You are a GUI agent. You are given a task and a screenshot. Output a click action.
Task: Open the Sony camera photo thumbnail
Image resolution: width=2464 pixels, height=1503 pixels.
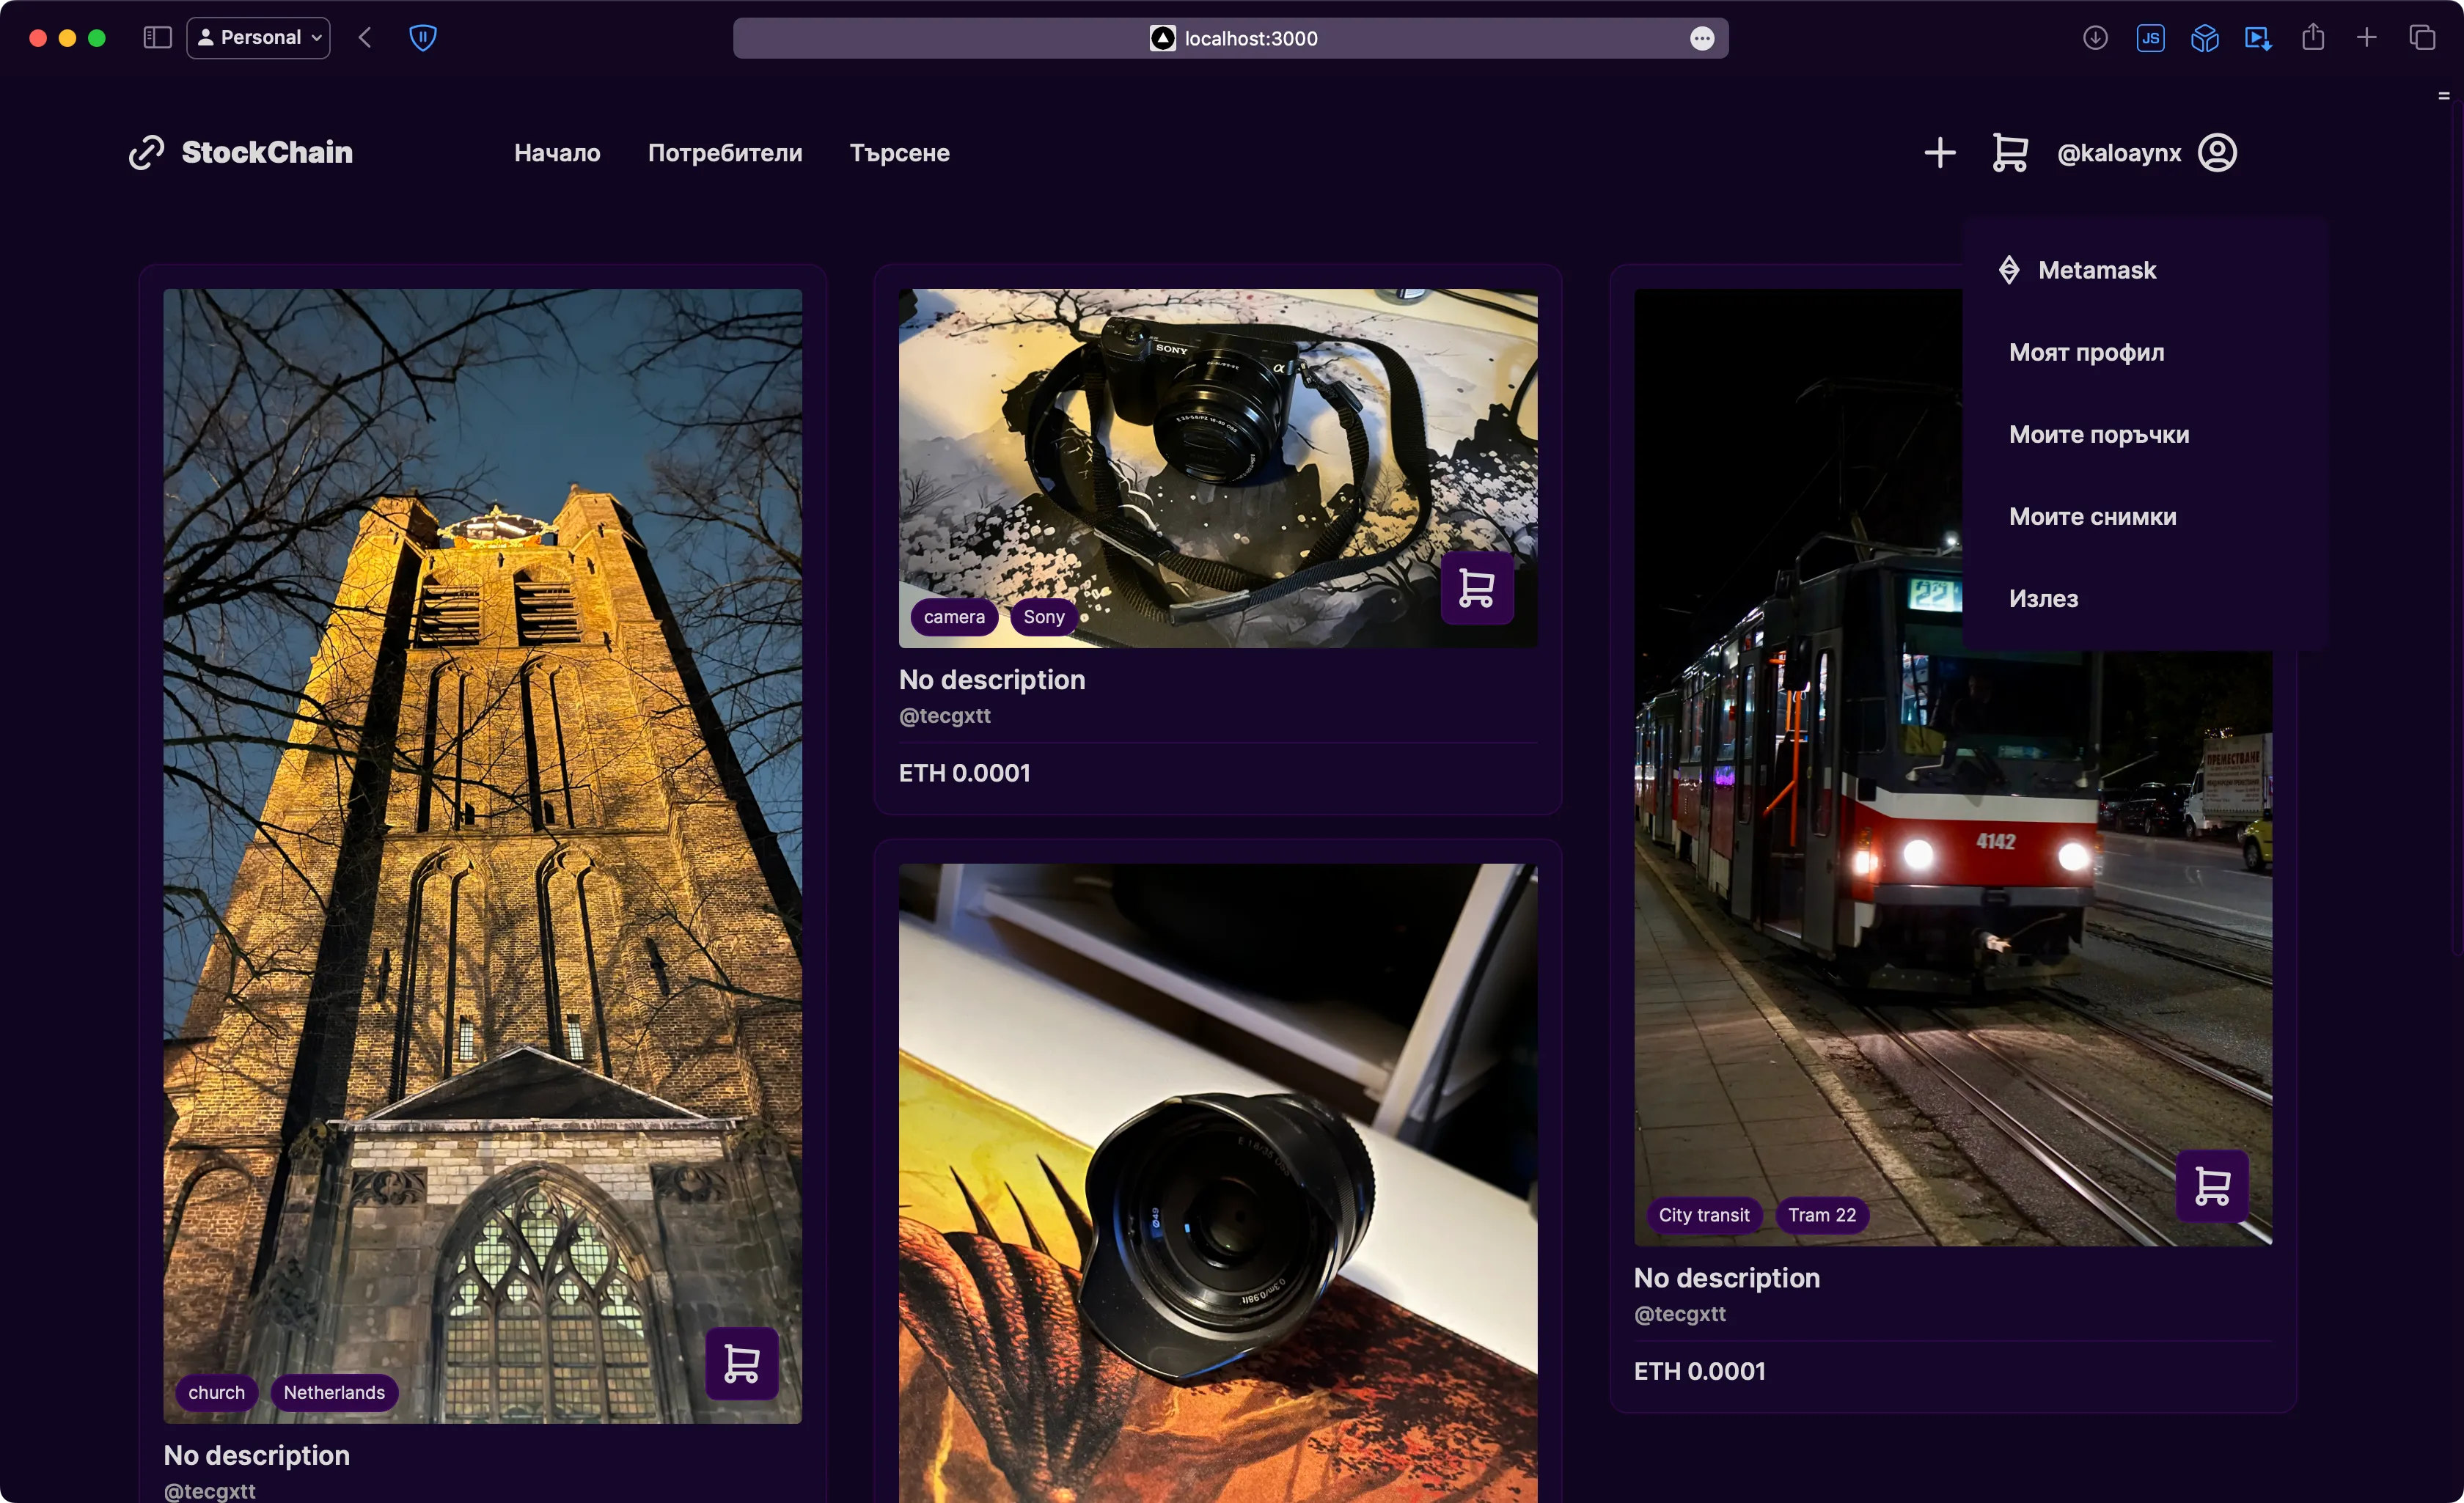pyautogui.click(x=1218, y=468)
